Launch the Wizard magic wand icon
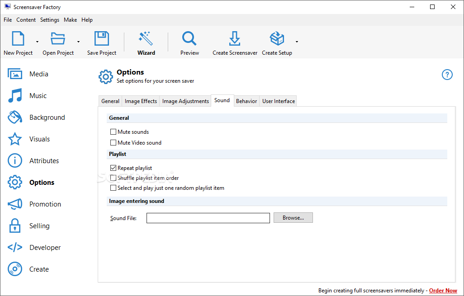The width and height of the screenshot is (464, 296). (x=146, y=38)
